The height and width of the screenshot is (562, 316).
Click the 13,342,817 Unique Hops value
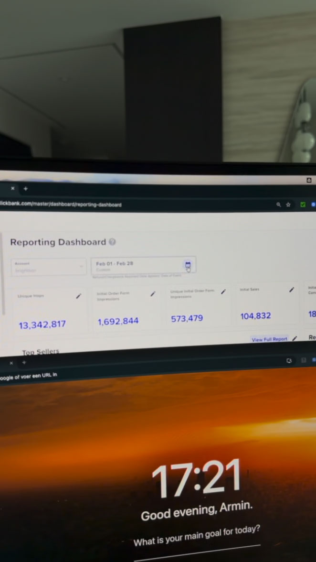pyautogui.click(x=42, y=325)
